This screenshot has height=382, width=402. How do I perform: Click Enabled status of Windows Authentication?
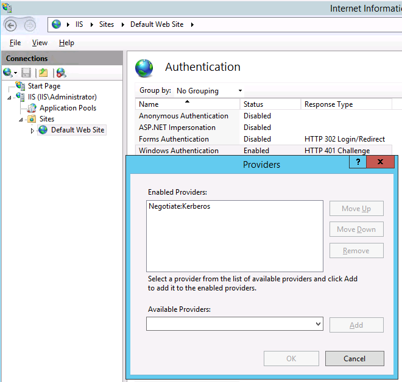256,151
